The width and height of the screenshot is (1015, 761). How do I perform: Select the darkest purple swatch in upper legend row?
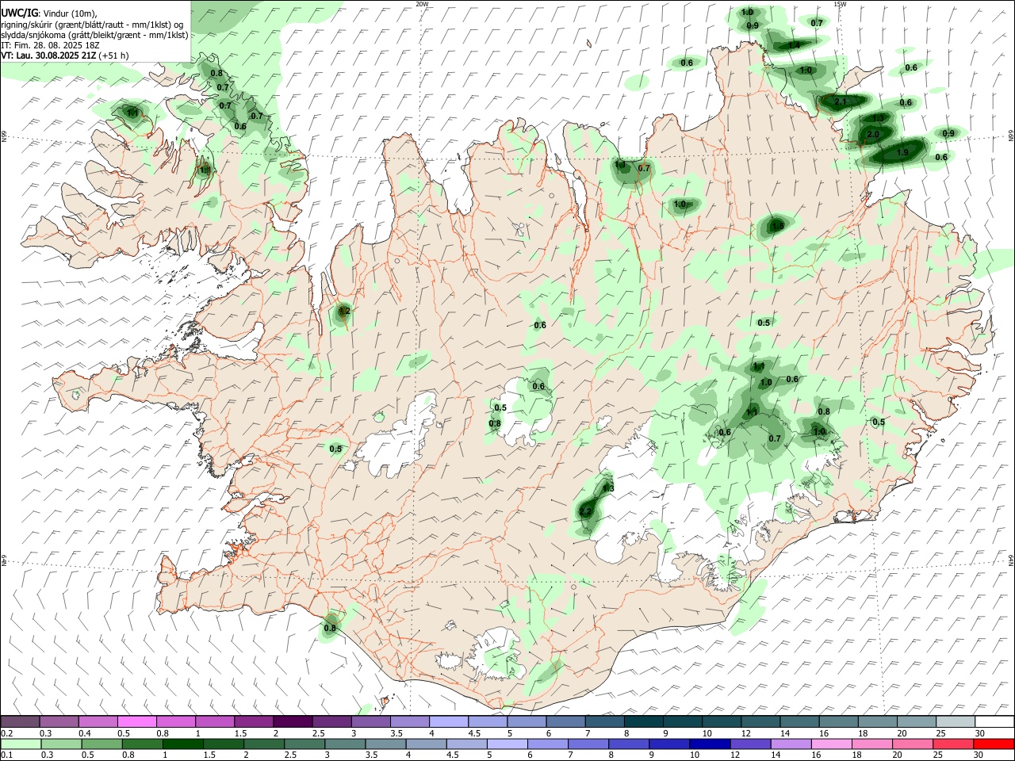(x=293, y=721)
